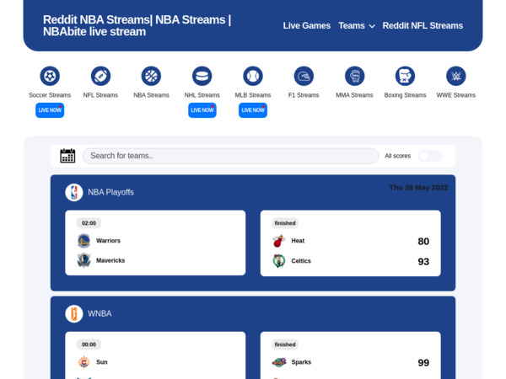506x379 pixels.
Task: Click the Heat team name
Action: pos(298,241)
